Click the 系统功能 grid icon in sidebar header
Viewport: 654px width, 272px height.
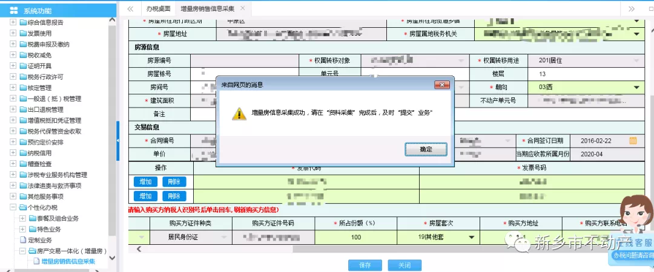(15, 11)
